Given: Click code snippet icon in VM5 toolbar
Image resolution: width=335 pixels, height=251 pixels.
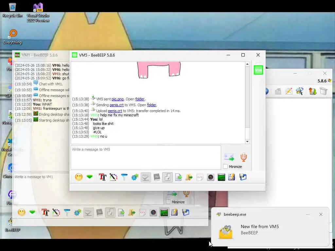Looking at the screenshot, I should (x=200, y=177).
